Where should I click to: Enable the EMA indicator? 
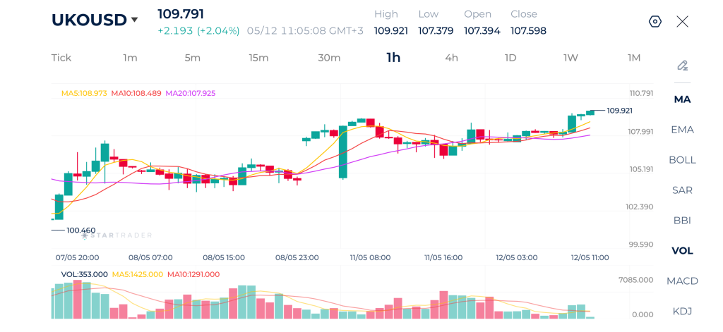click(683, 130)
